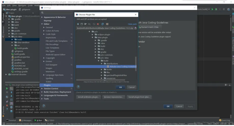Switch to the TODO tool window tab
Image resolution: width=234 pixels, height=126 pixels.
tap(50, 120)
